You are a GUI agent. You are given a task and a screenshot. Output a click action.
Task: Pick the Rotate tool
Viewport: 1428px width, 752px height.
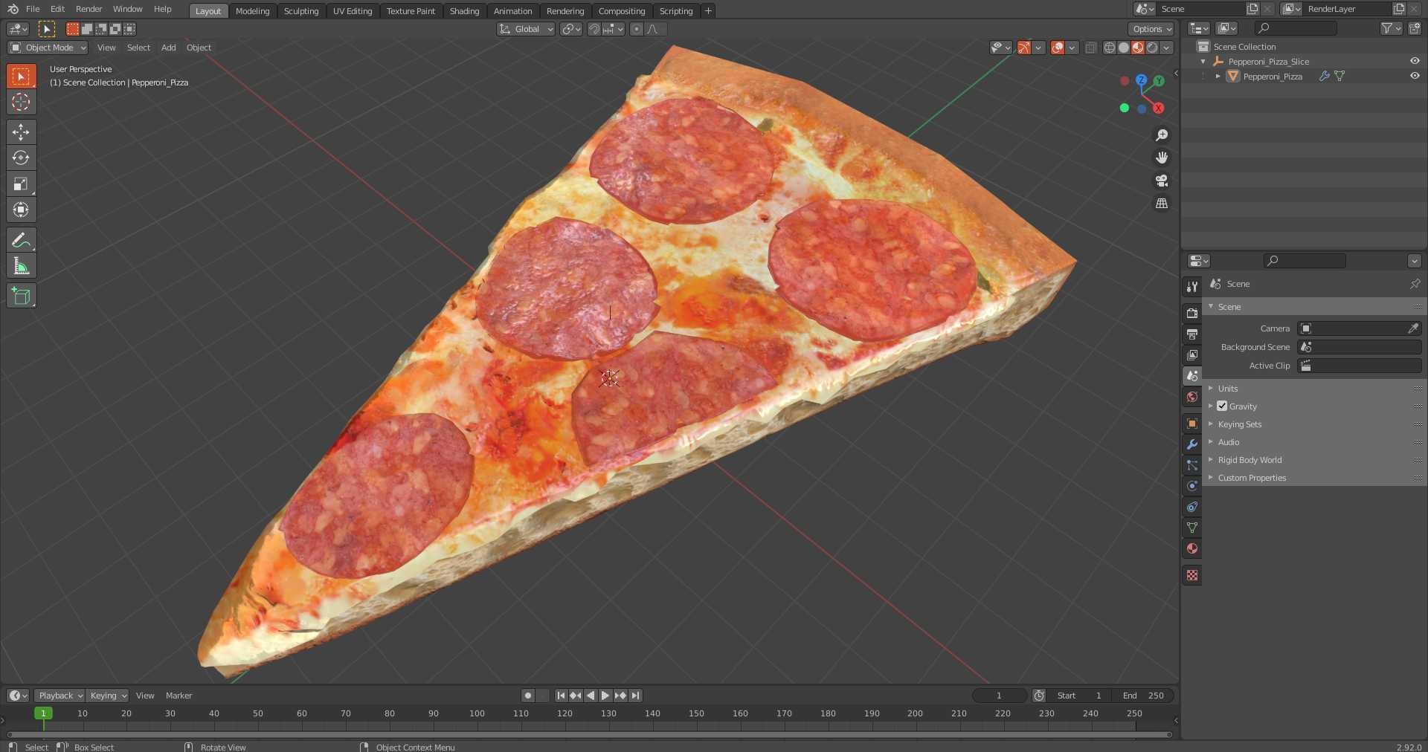click(x=21, y=158)
